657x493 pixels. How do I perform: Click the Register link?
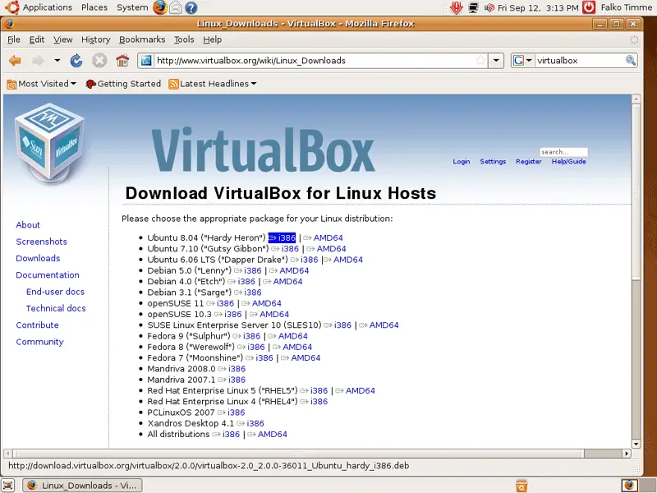[x=528, y=161]
